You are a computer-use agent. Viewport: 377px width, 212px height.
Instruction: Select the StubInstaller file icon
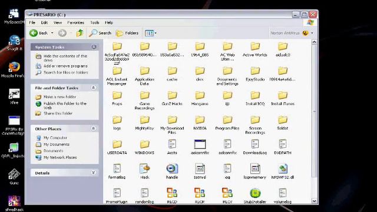point(255,196)
